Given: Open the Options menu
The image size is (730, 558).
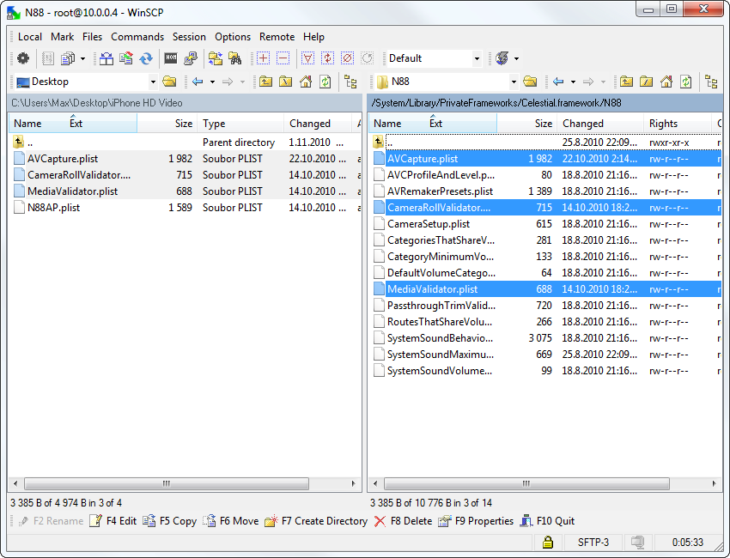Looking at the screenshot, I should click(x=233, y=37).
